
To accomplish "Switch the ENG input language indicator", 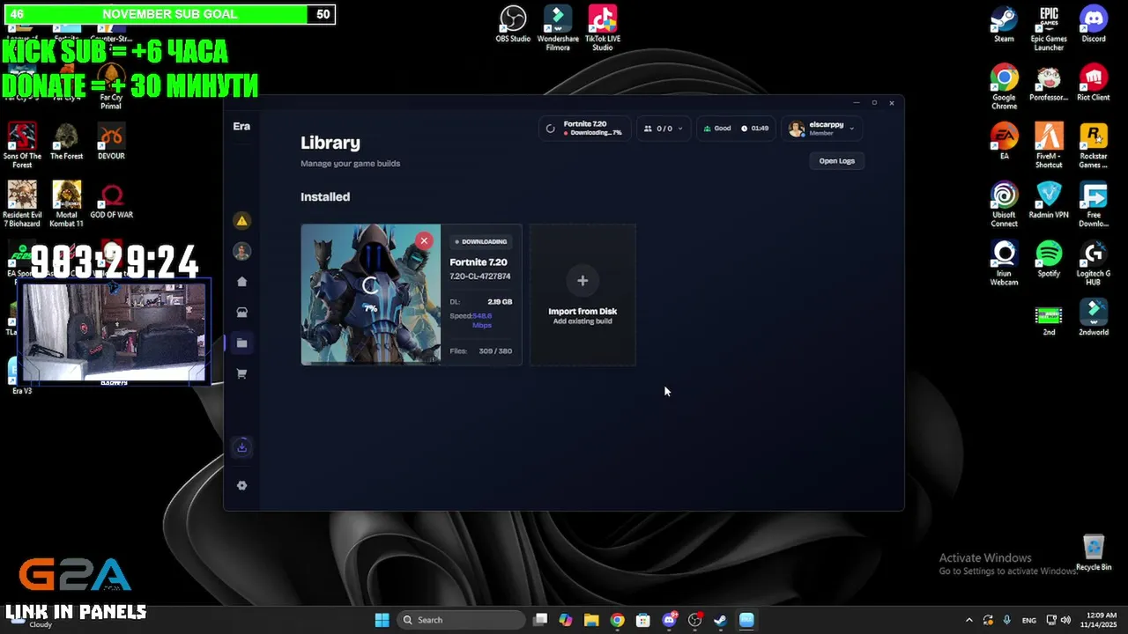I will coord(1028,620).
